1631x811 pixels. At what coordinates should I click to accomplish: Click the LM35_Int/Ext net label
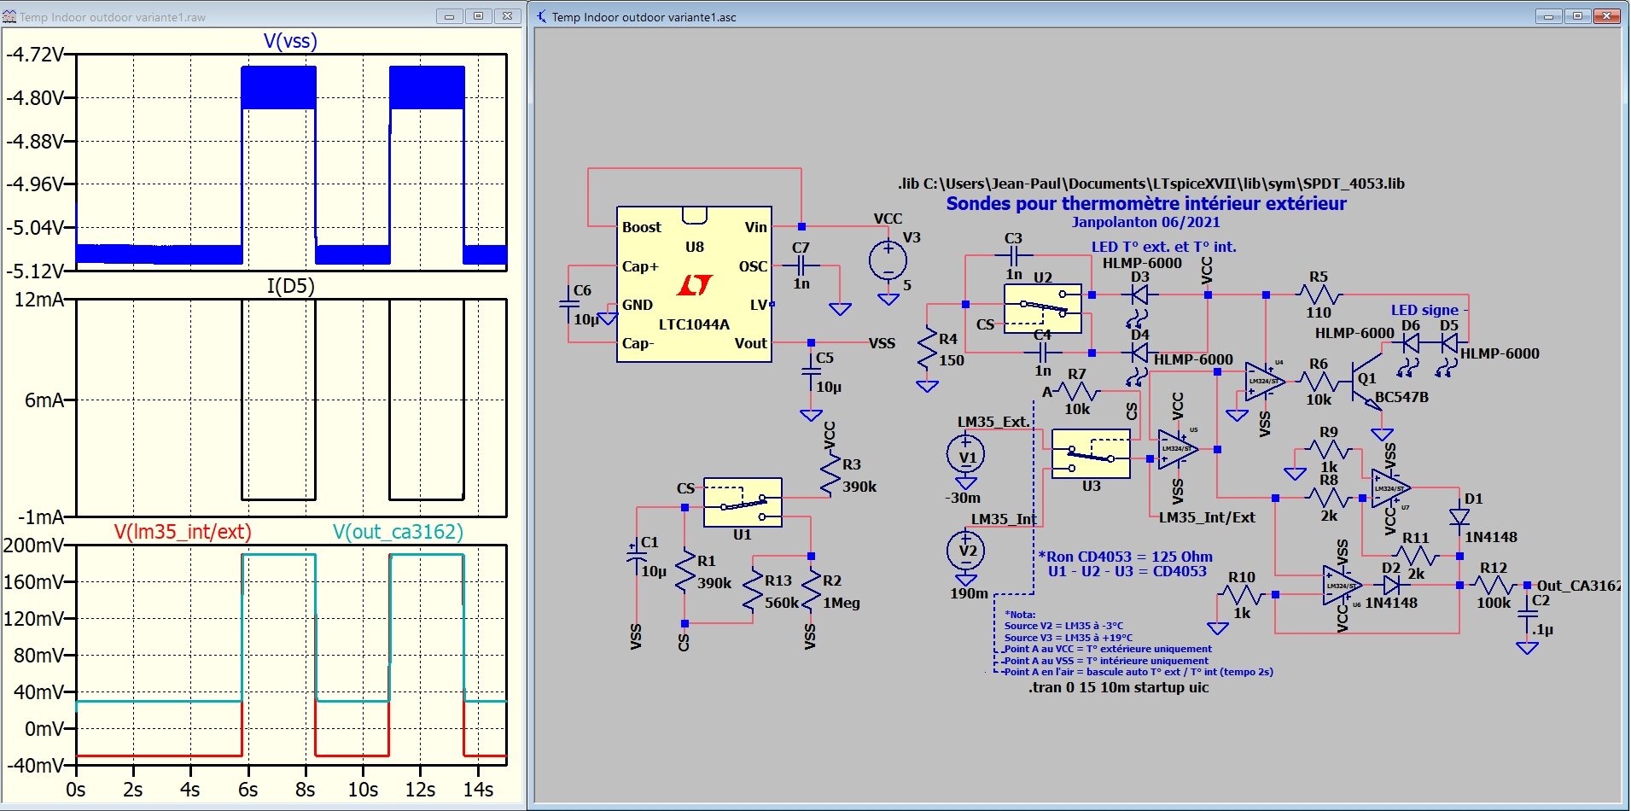point(1207,517)
